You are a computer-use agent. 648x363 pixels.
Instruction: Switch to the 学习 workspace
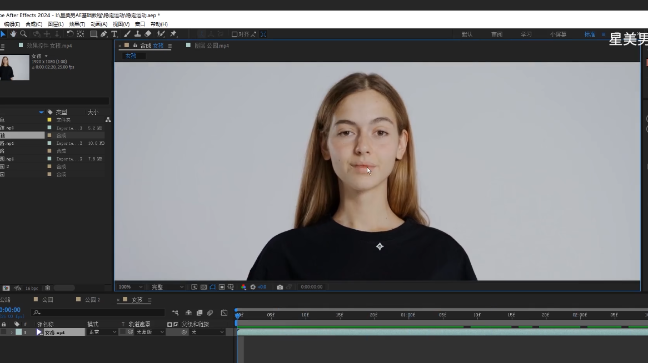click(x=526, y=34)
